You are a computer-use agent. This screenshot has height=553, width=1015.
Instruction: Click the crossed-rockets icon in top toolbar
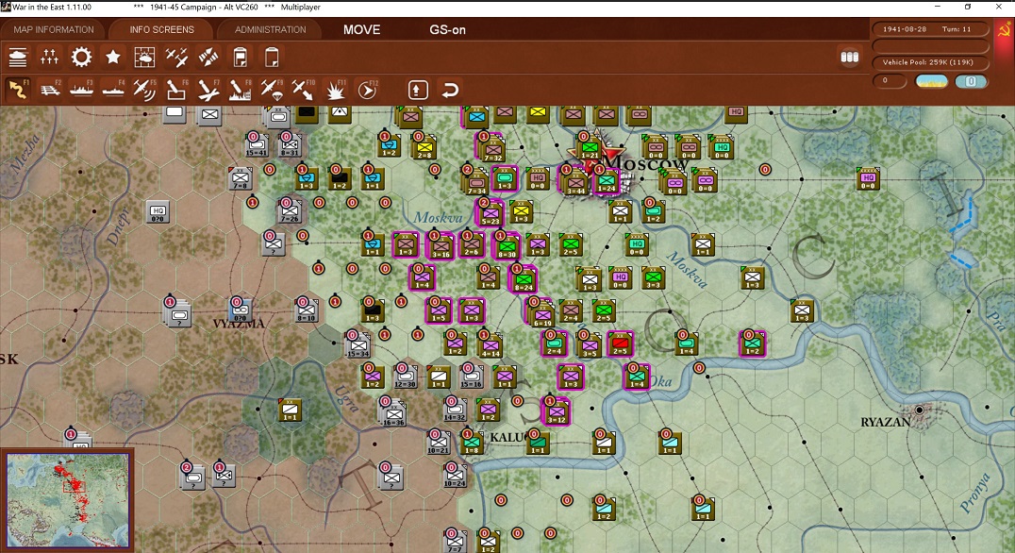click(x=208, y=58)
